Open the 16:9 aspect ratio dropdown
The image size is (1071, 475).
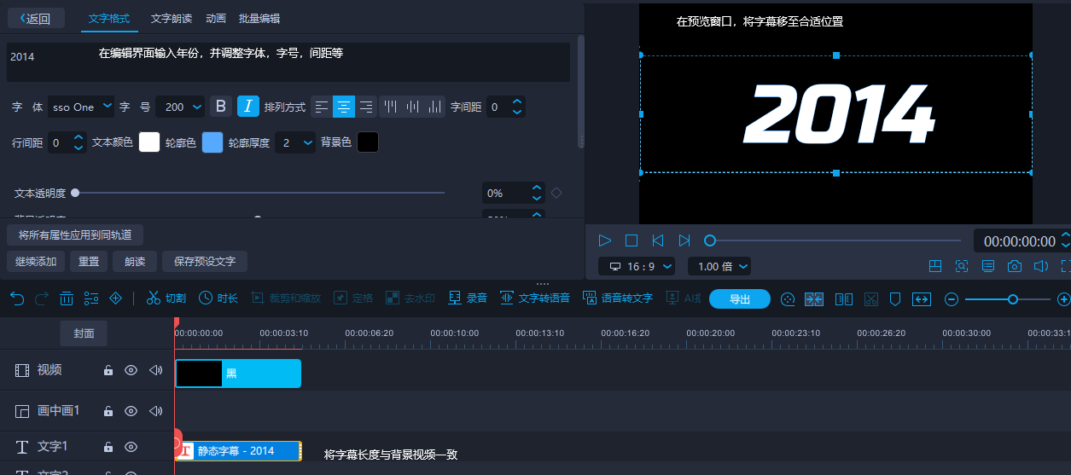tap(637, 266)
